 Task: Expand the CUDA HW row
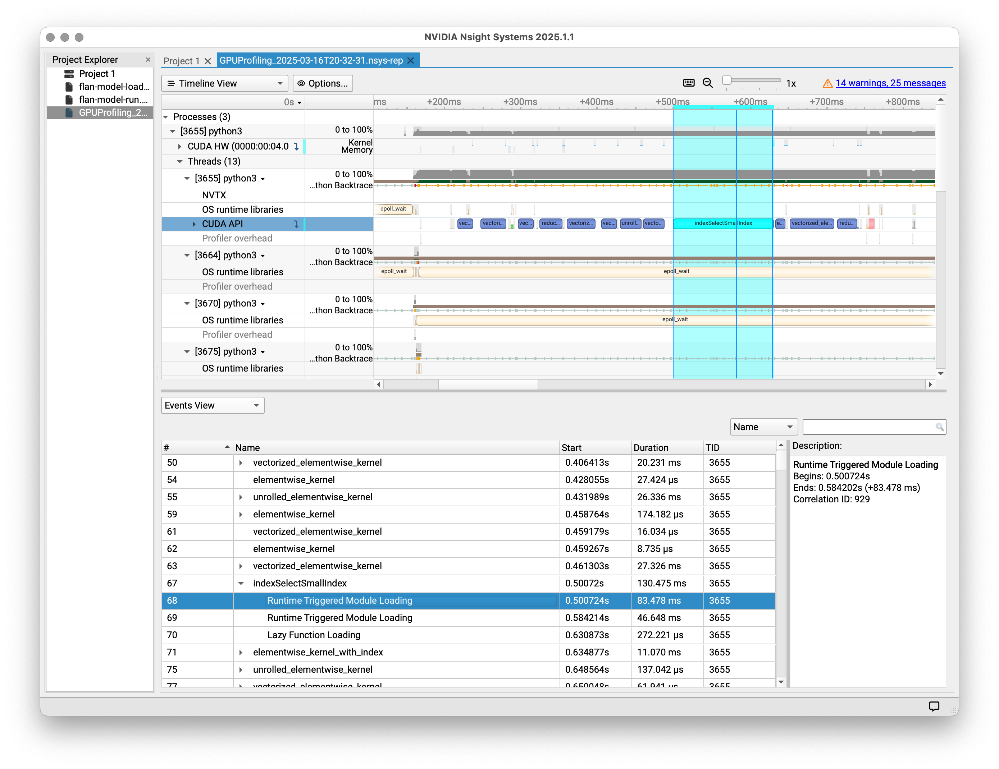point(180,147)
